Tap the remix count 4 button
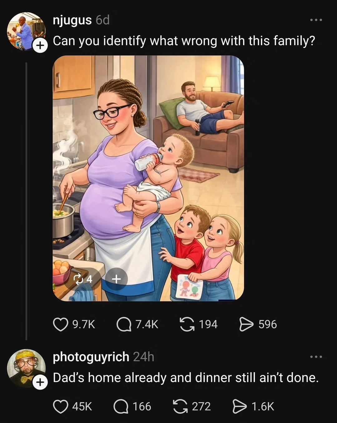The image size is (337, 423). [82, 279]
